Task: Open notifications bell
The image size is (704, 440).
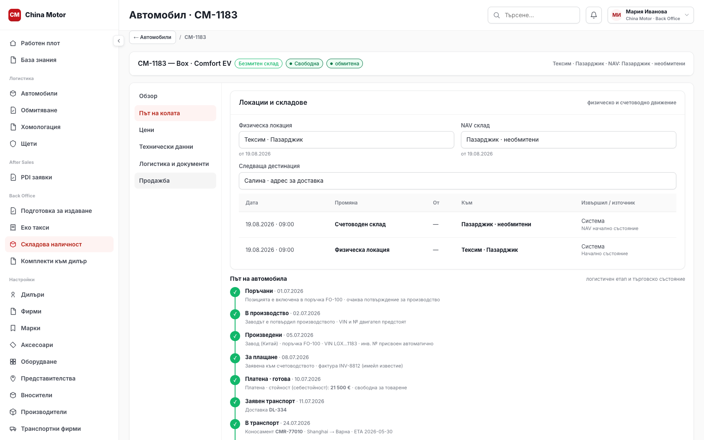Action: [x=594, y=15]
